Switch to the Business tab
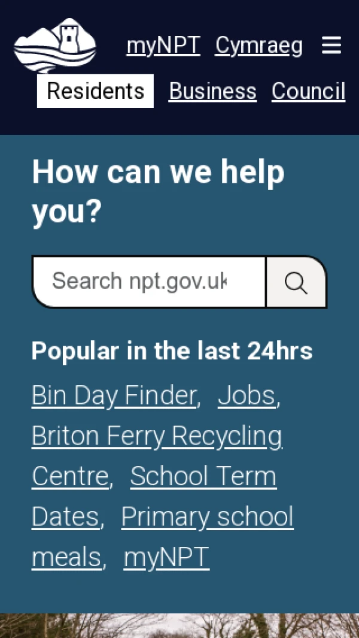 [212, 92]
